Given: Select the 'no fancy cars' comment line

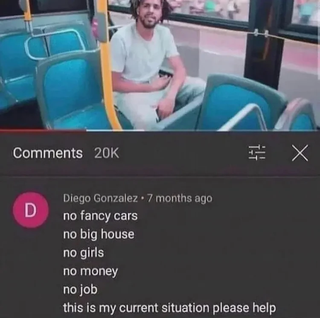Looking at the screenshot, I should tap(100, 216).
